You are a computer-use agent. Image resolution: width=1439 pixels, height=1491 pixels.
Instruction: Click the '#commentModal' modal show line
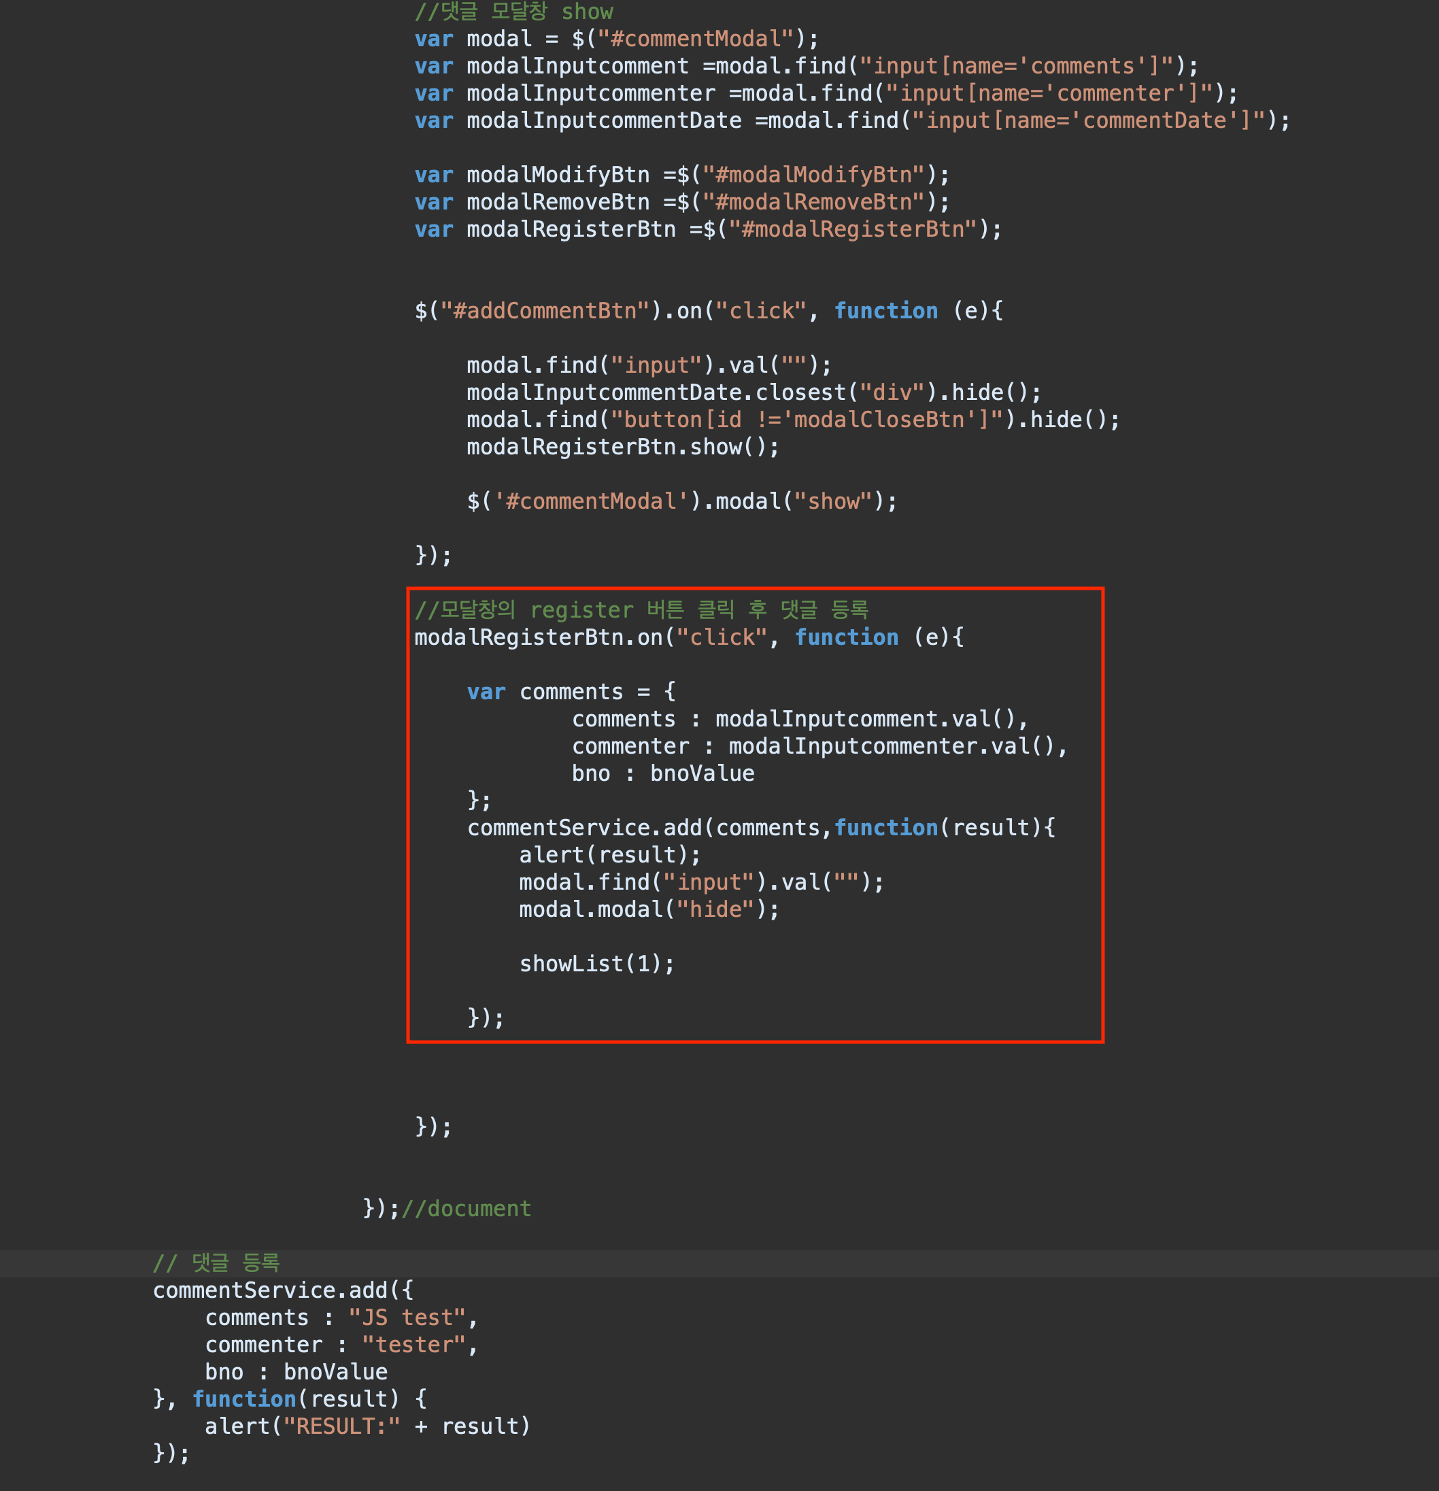(681, 501)
